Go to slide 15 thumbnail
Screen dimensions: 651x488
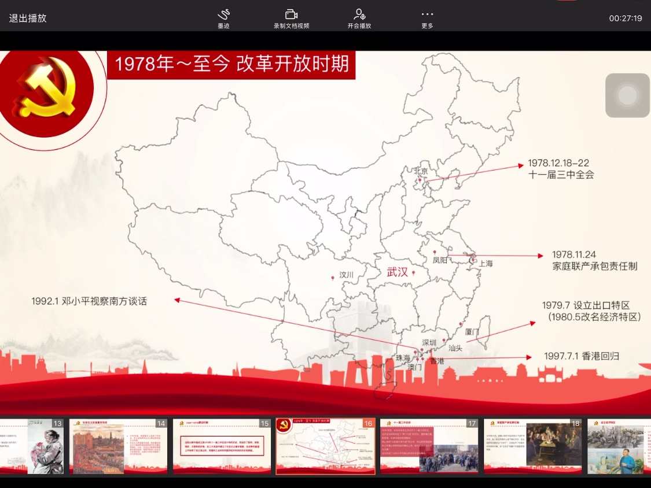pos(222,446)
